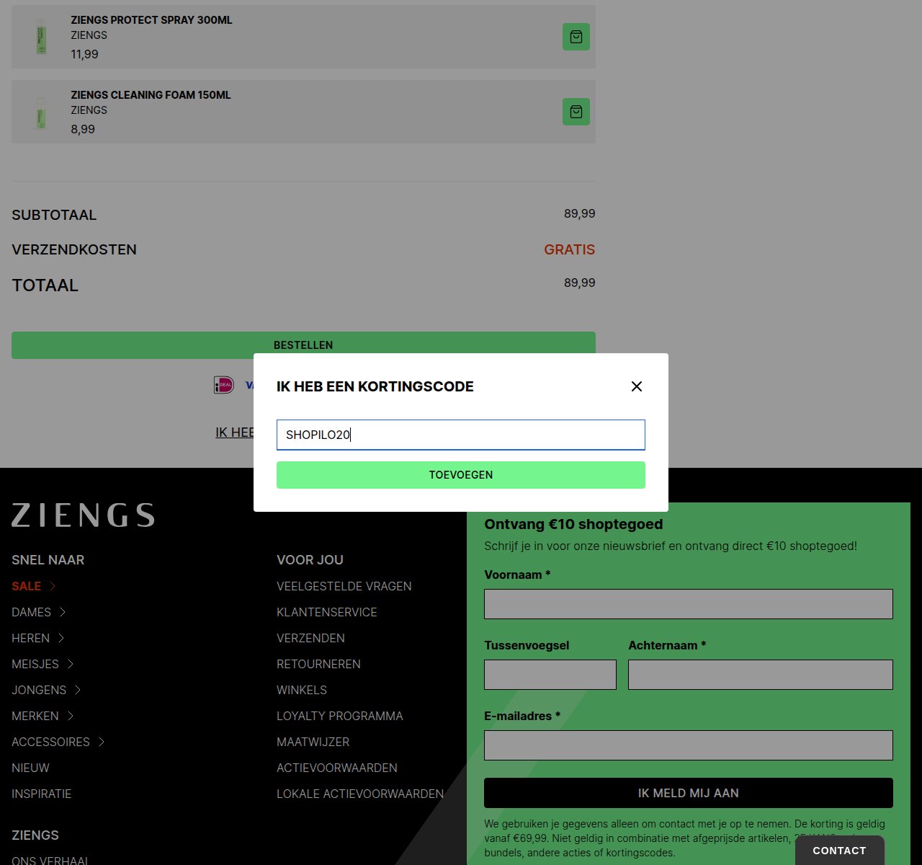Screen dimensions: 922x865
Task: Expand the Jongens chevron arrow
Action: (x=78, y=690)
